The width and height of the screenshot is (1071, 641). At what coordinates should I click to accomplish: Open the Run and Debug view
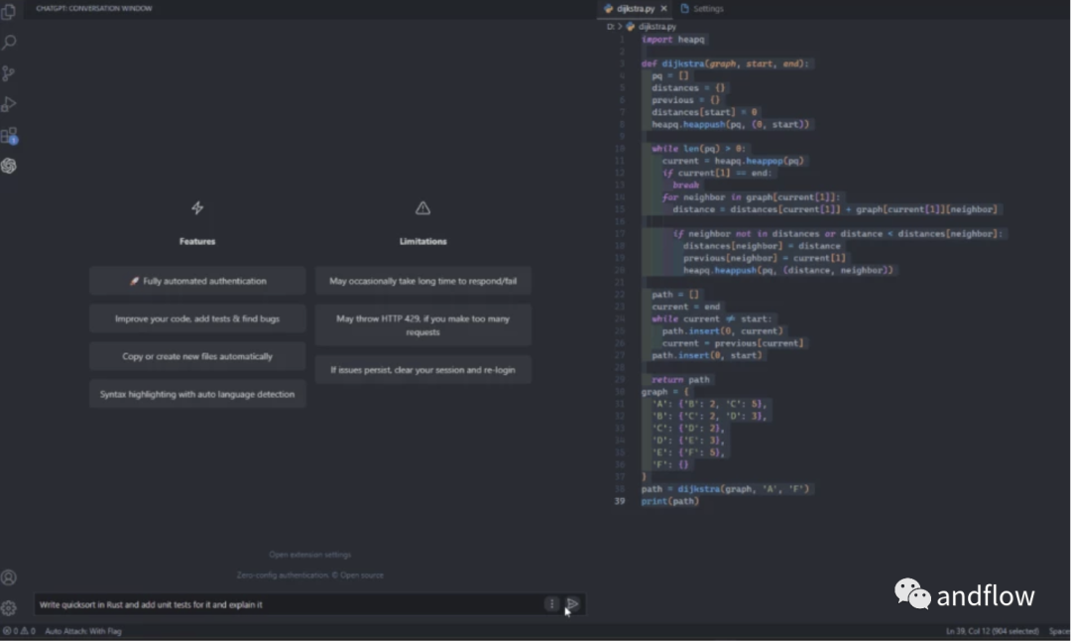[x=9, y=104]
